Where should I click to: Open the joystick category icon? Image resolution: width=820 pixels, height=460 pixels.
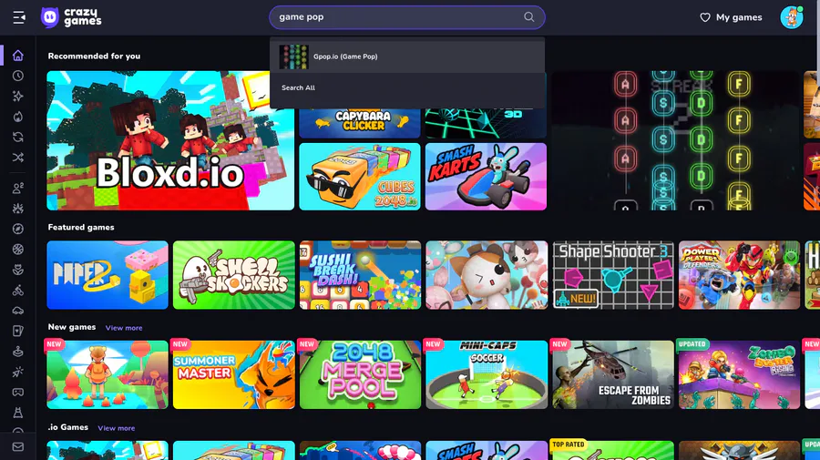click(18, 352)
